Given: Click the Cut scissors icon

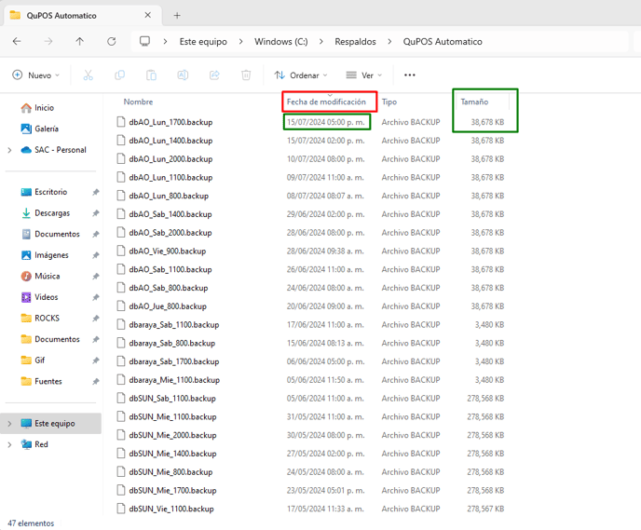Looking at the screenshot, I should (x=88, y=75).
